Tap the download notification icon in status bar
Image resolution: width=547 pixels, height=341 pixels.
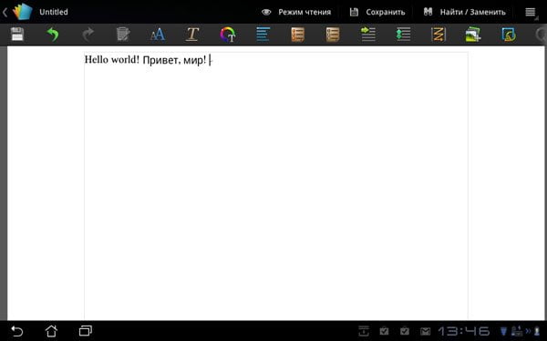(364, 331)
